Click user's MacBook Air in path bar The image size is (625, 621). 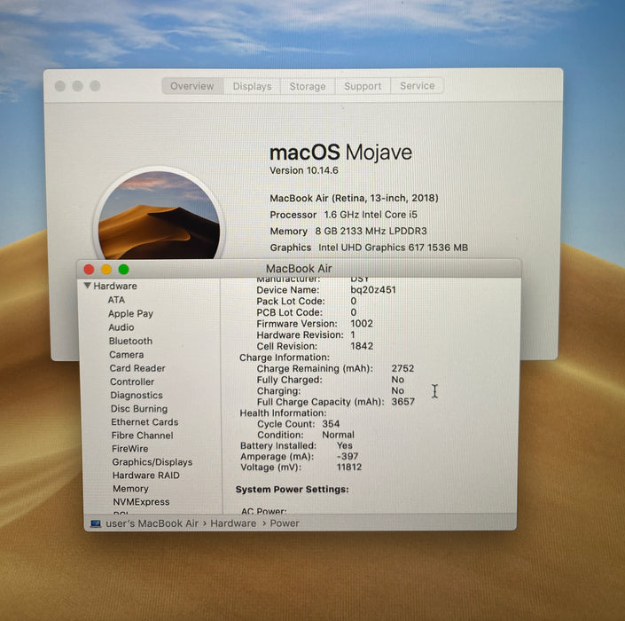(152, 523)
